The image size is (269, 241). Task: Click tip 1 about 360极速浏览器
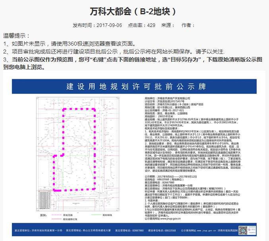(70, 44)
